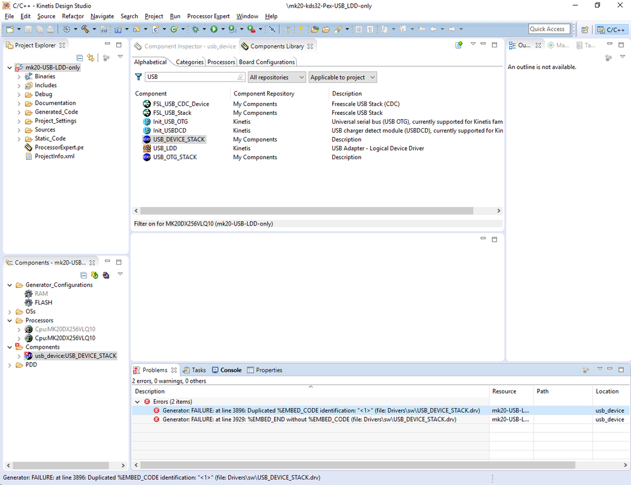Image resolution: width=631 pixels, height=485 pixels.
Task: Click the Generate Processor Expert Code icon
Action: pos(95,275)
